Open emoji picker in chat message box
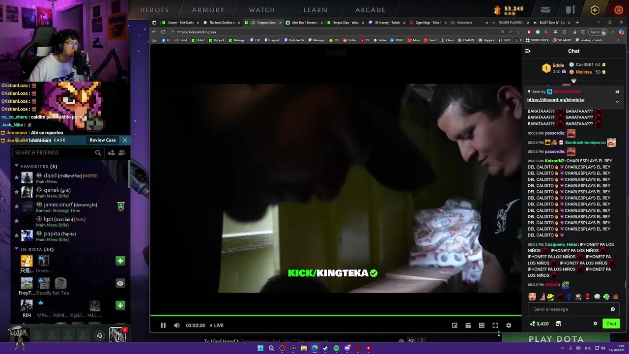 (x=613, y=309)
